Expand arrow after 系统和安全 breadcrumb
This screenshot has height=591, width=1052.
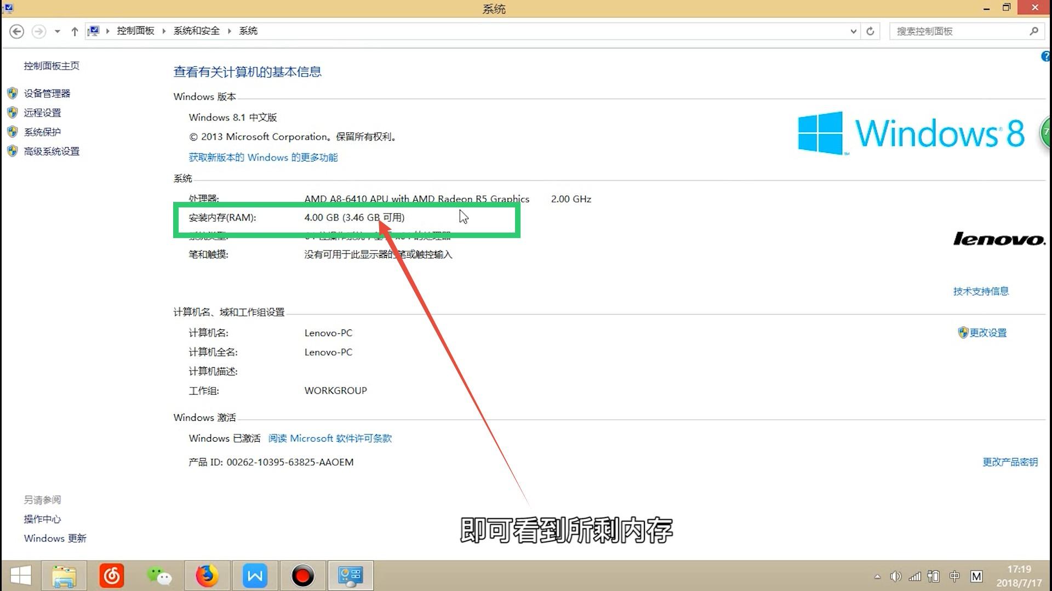[230, 31]
